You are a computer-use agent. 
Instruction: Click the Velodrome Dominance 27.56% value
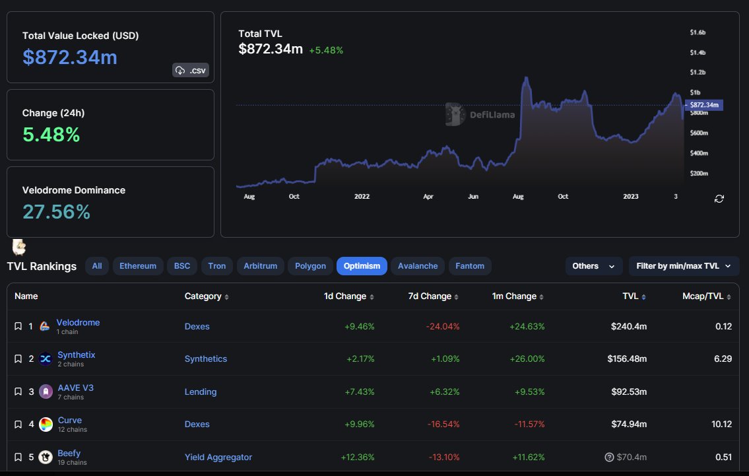(56, 212)
